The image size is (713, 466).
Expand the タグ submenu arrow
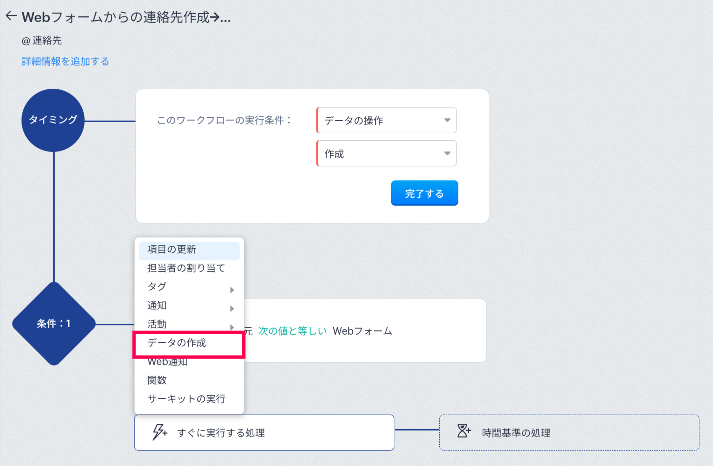click(x=232, y=290)
